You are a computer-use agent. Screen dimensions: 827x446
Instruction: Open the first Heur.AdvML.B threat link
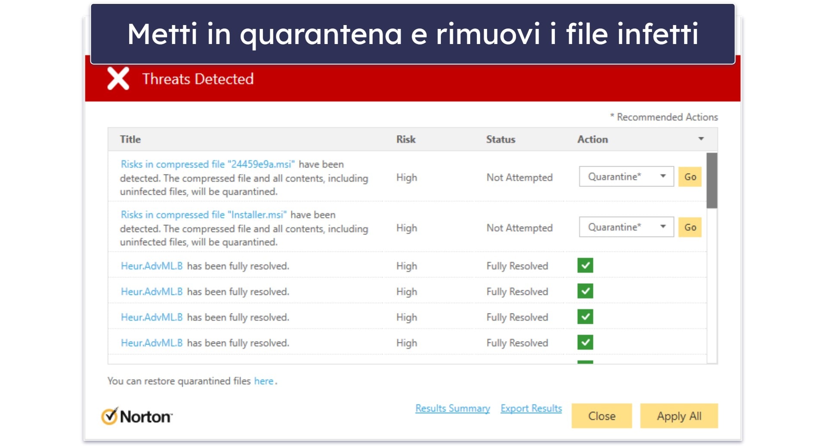(152, 266)
